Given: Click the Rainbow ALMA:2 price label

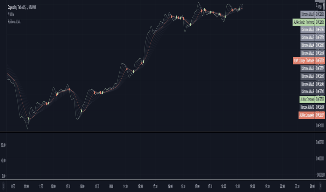Looking at the screenshot, I should 312,30.
